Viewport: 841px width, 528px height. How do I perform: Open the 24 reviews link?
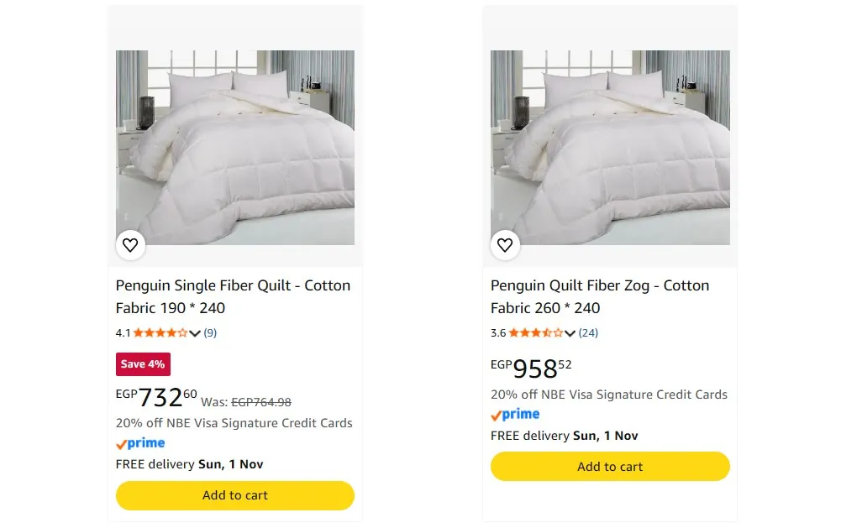tap(588, 333)
